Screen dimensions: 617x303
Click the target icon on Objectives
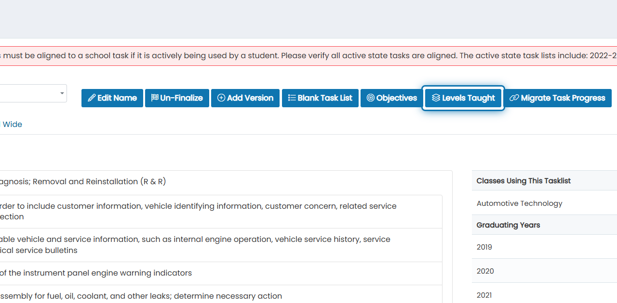coord(371,98)
